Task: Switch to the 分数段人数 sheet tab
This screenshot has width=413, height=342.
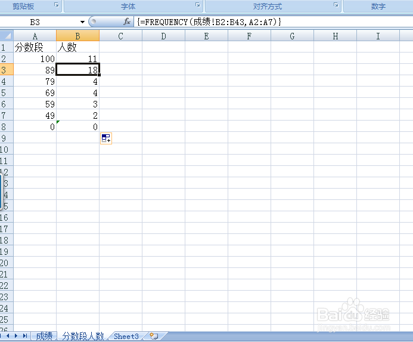Action: [83, 336]
